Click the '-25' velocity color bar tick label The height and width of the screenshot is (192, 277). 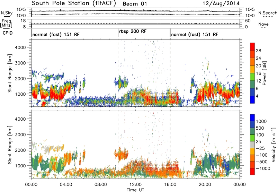click(260, 148)
